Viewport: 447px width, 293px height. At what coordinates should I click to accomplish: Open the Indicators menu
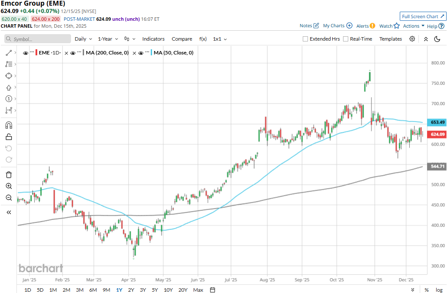[153, 39]
